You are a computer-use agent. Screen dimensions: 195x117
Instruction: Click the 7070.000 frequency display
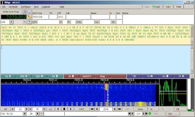coord(14,17)
